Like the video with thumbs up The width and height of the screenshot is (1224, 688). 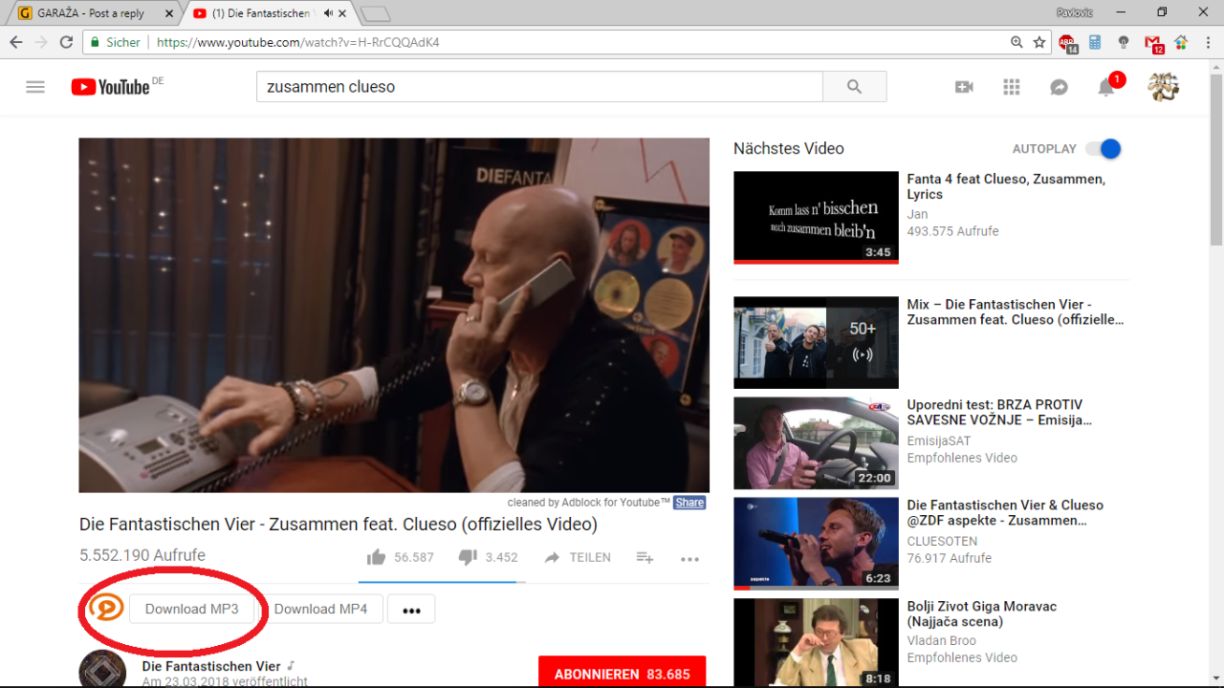pos(377,557)
